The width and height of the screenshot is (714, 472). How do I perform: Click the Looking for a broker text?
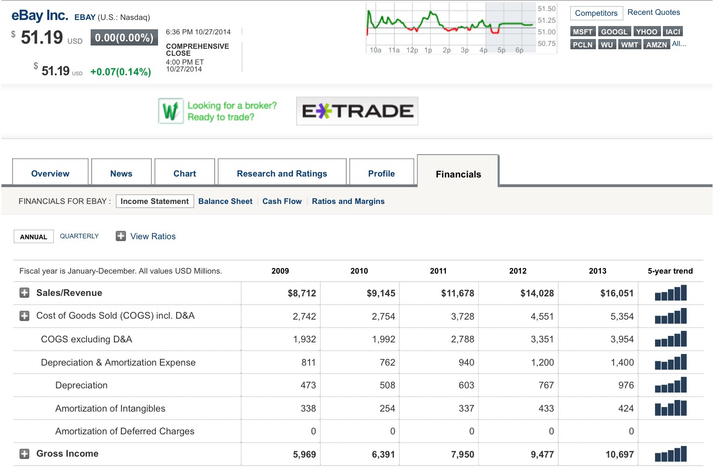(x=232, y=111)
